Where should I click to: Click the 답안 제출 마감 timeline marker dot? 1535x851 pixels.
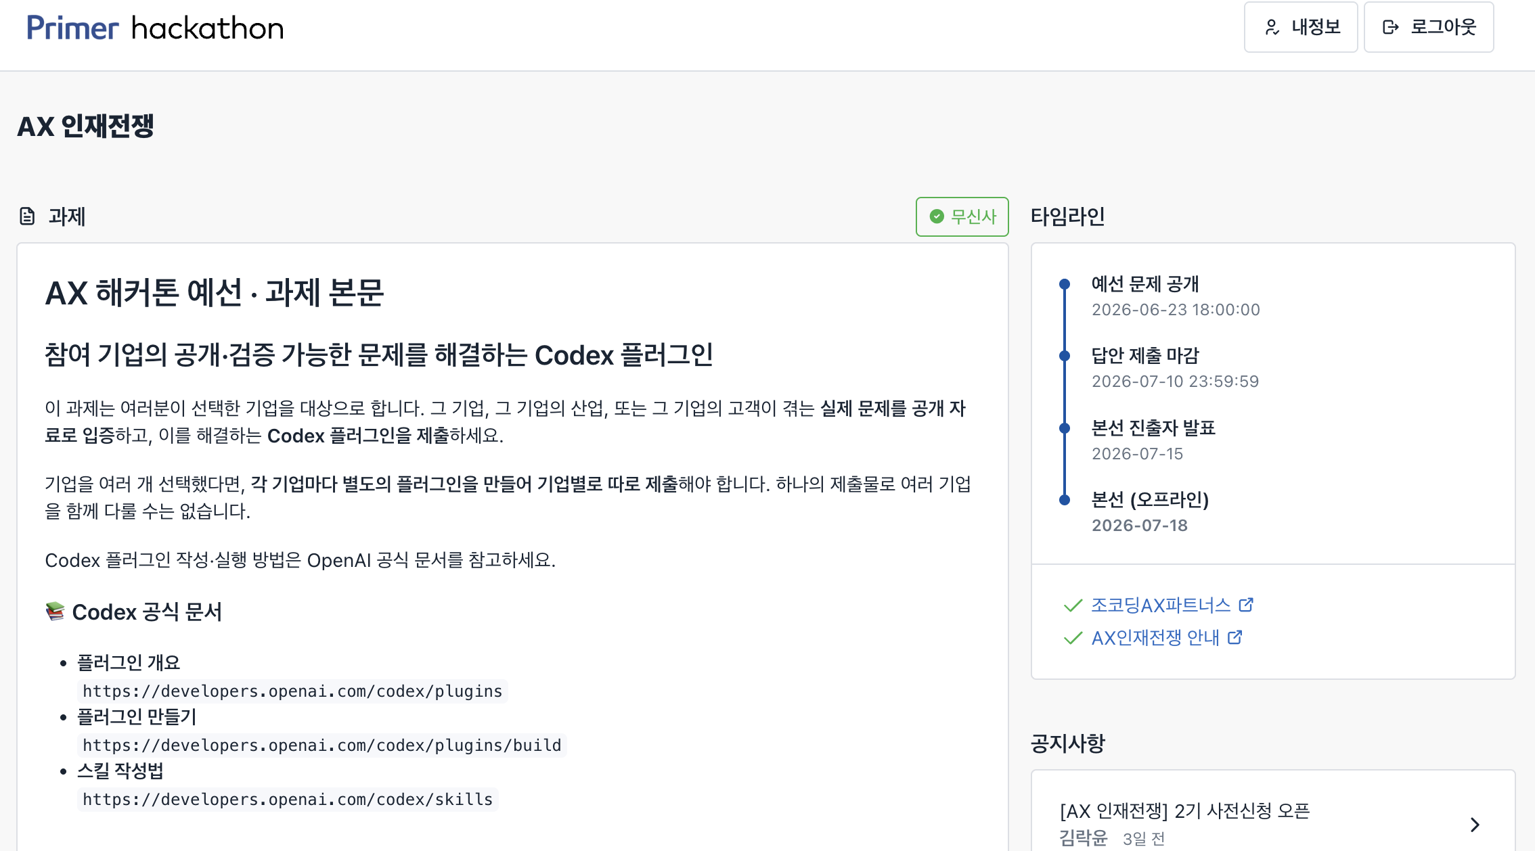1065,356
